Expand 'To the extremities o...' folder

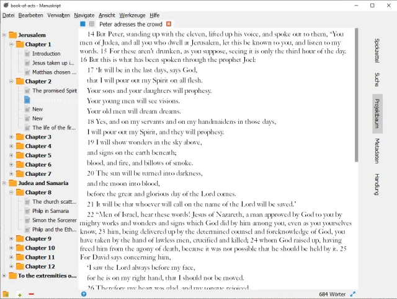[x=4, y=275]
